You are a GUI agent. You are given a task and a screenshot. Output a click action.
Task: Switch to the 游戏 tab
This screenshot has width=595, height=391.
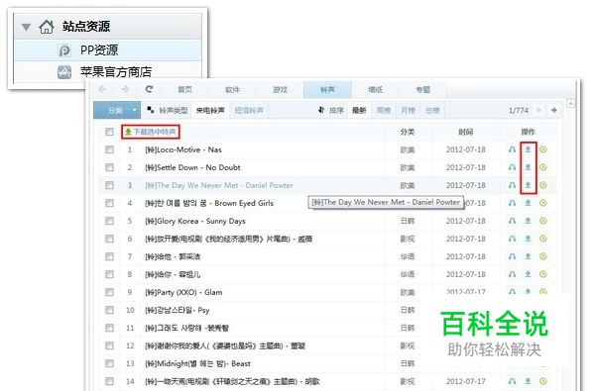pos(280,90)
